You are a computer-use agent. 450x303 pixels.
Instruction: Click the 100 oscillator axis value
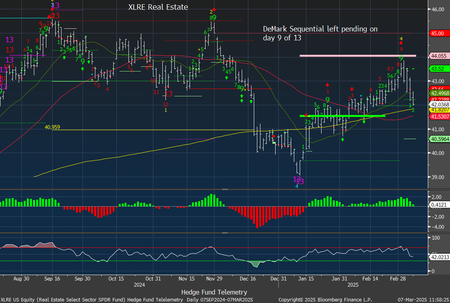click(x=436, y=238)
